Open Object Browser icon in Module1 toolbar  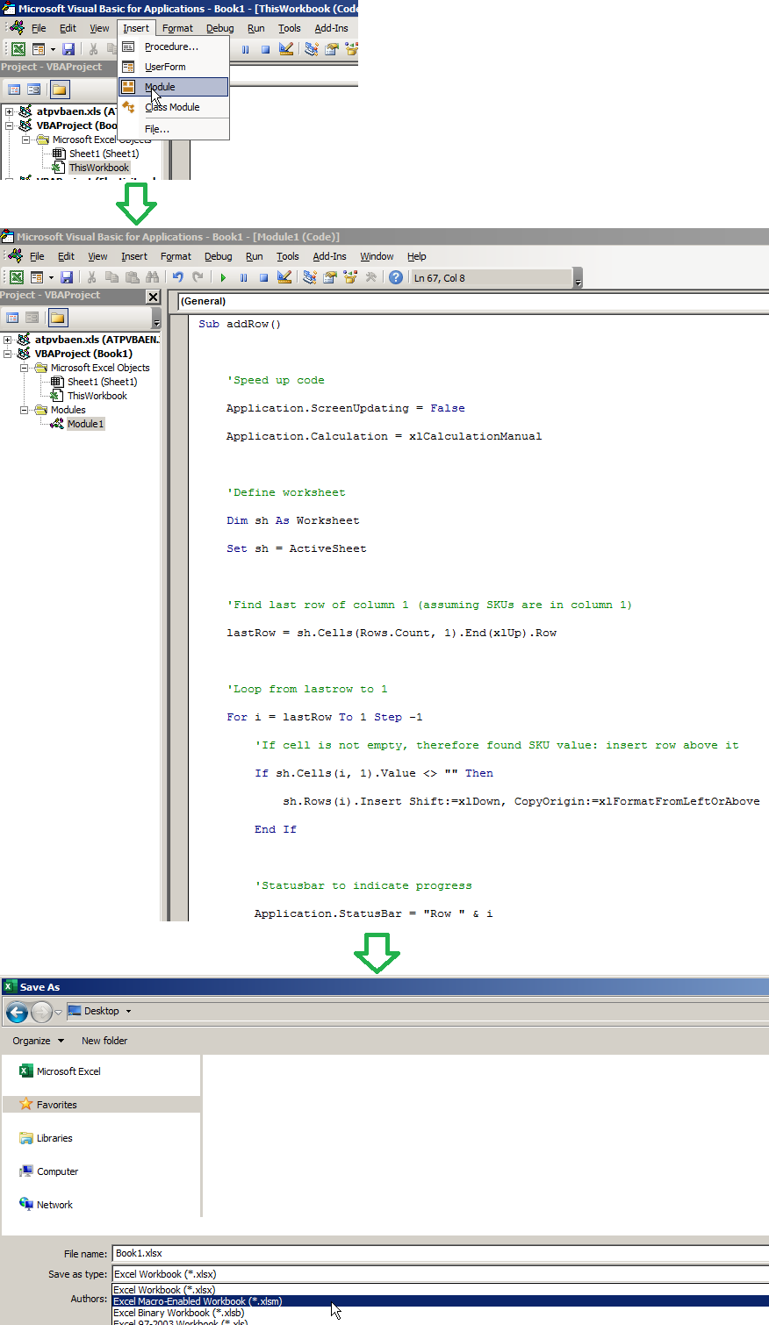[350, 277]
